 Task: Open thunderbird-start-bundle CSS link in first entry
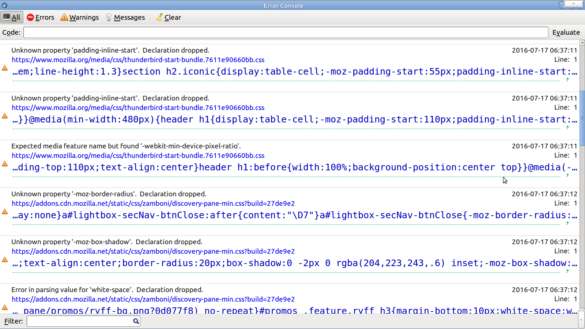pyautogui.click(x=138, y=60)
